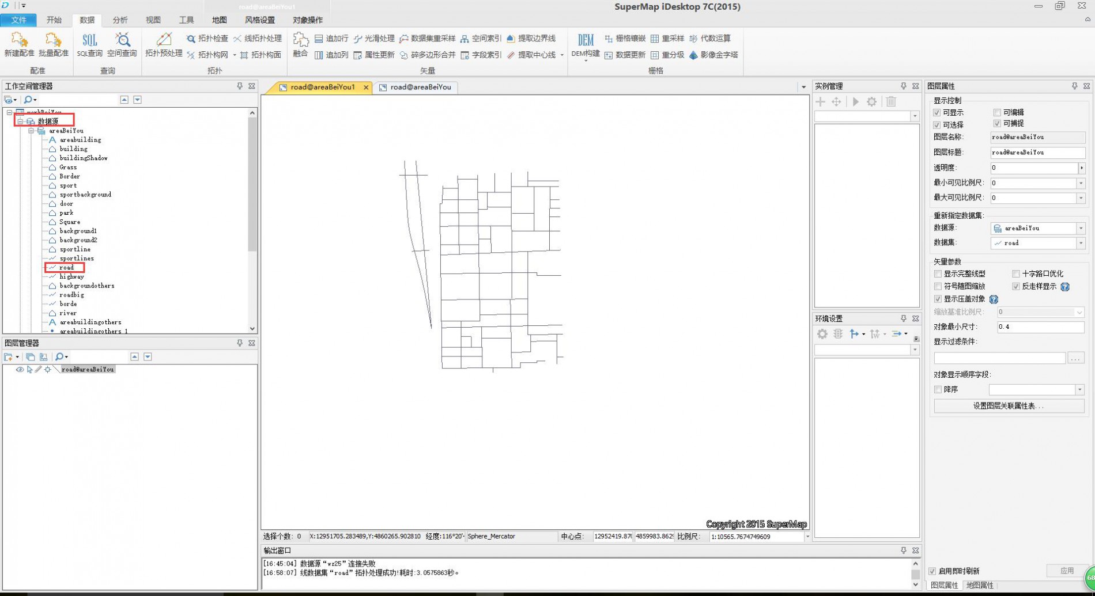Click the 透明度 stepper arrow
Screen dimensions: 1095x596
[1082, 168]
